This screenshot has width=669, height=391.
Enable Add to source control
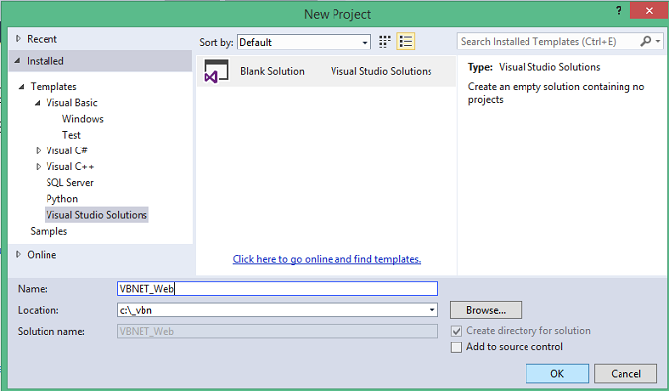tap(456, 347)
